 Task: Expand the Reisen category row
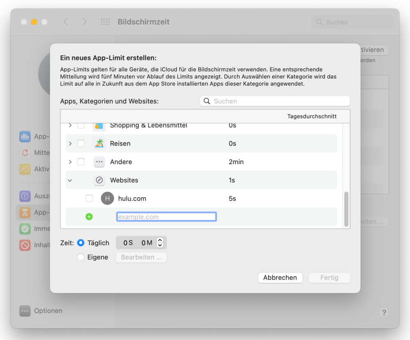(x=70, y=144)
